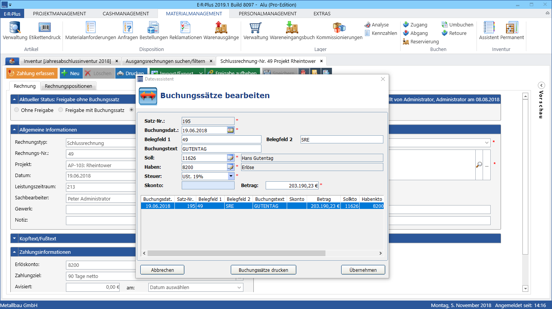Expand the Kopftext/Fußtext section

(x=15, y=238)
